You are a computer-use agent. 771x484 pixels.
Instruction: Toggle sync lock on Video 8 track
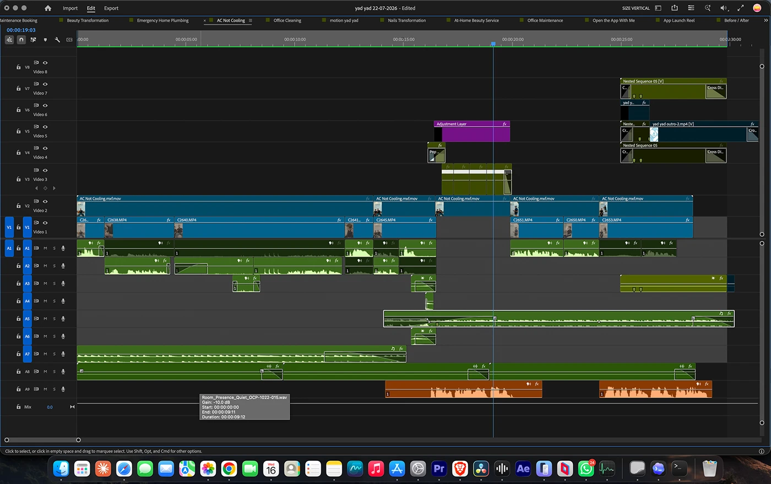[x=37, y=63]
